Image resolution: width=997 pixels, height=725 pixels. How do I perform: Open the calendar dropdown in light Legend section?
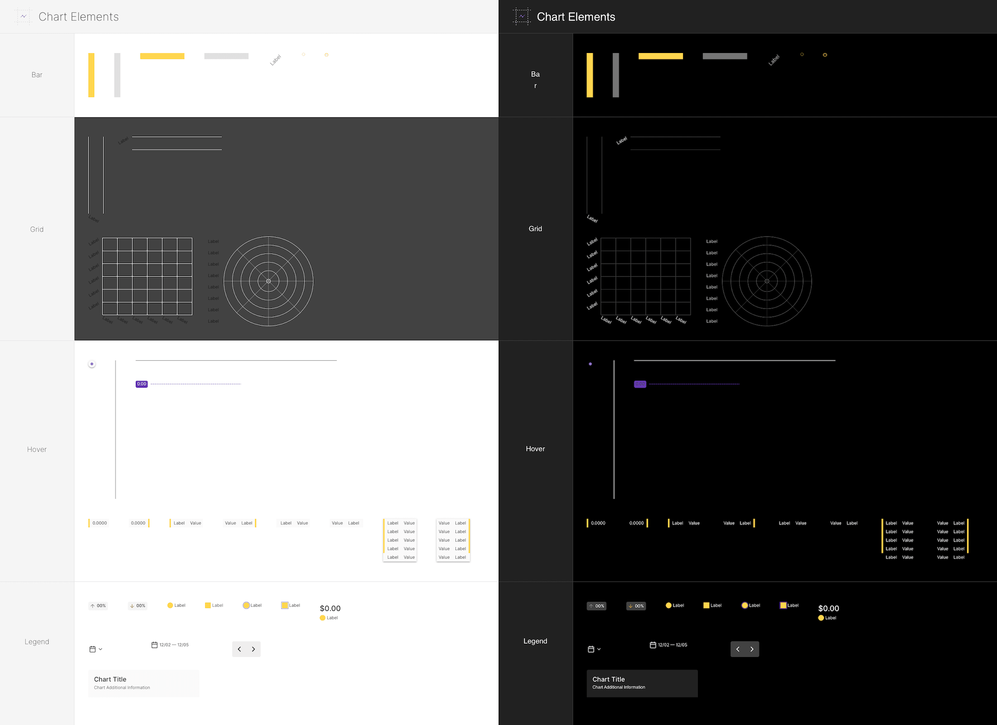coord(96,649)
